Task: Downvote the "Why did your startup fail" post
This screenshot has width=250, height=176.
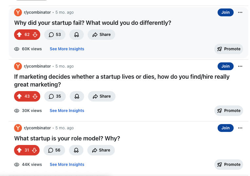Action: tap(35, 35)
